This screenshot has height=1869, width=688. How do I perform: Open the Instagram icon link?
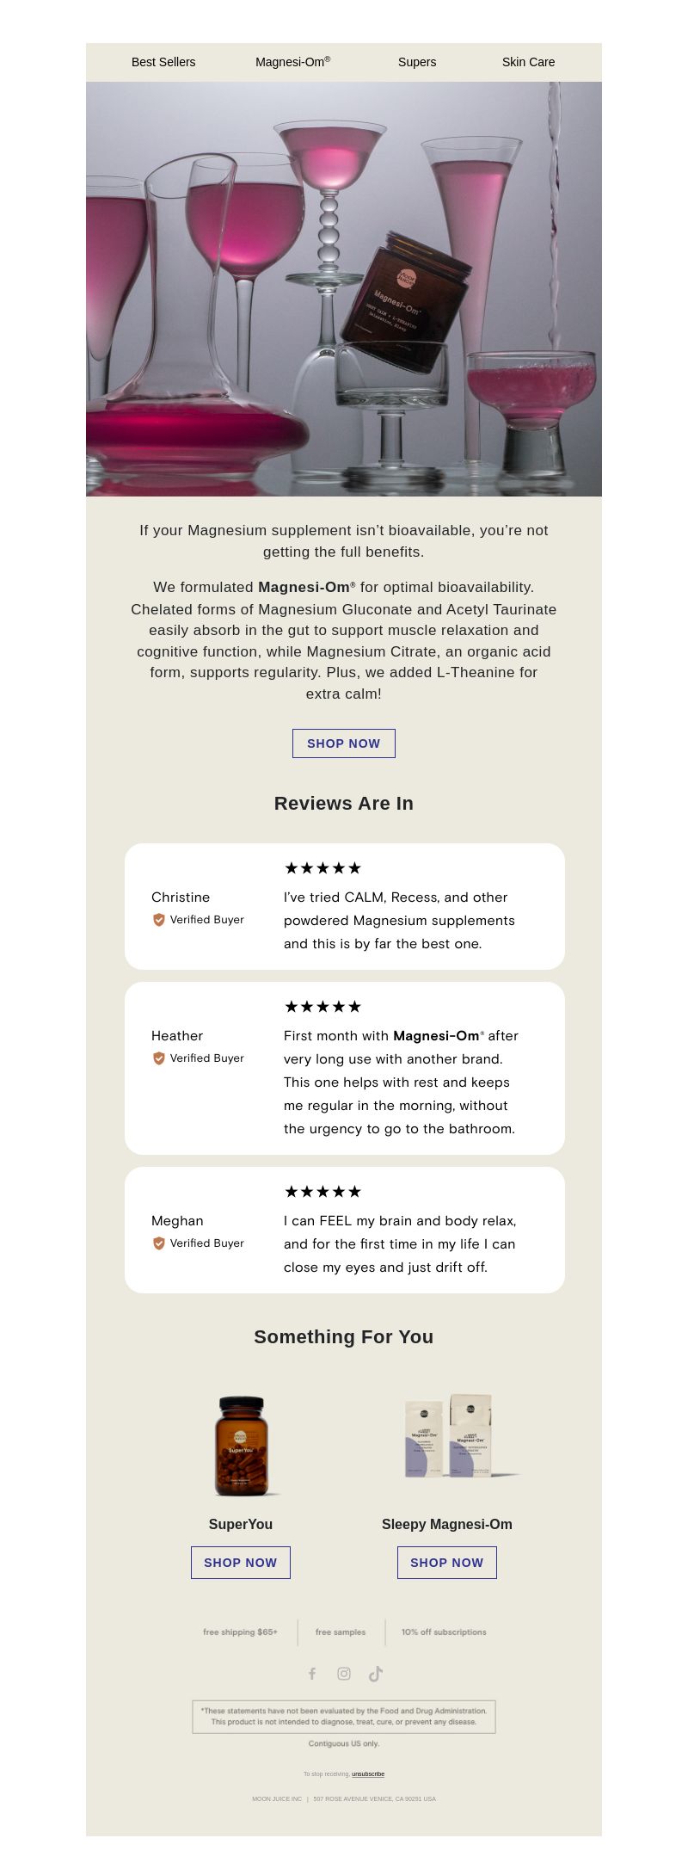(x=344, y=1674)
